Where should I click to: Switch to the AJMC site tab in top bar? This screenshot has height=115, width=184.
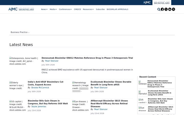(147, 3)
